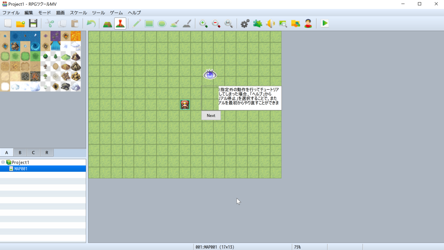This screenshot has height=250, width=444.
Task: Open the Character Generator icon
Action: point(308,23)
